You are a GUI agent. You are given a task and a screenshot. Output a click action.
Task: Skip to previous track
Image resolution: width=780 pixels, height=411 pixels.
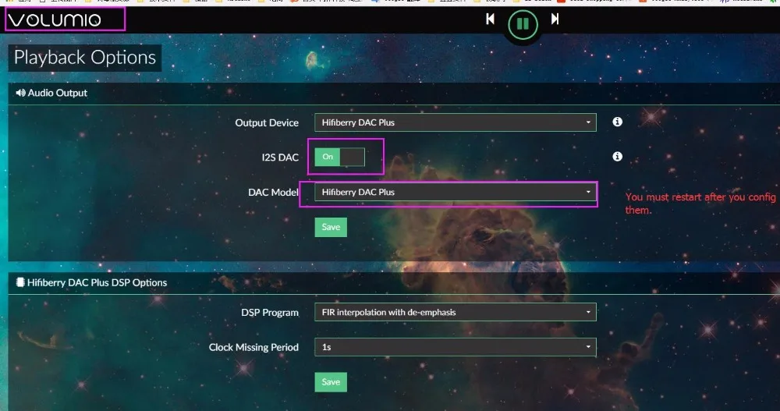pos(490,19)
